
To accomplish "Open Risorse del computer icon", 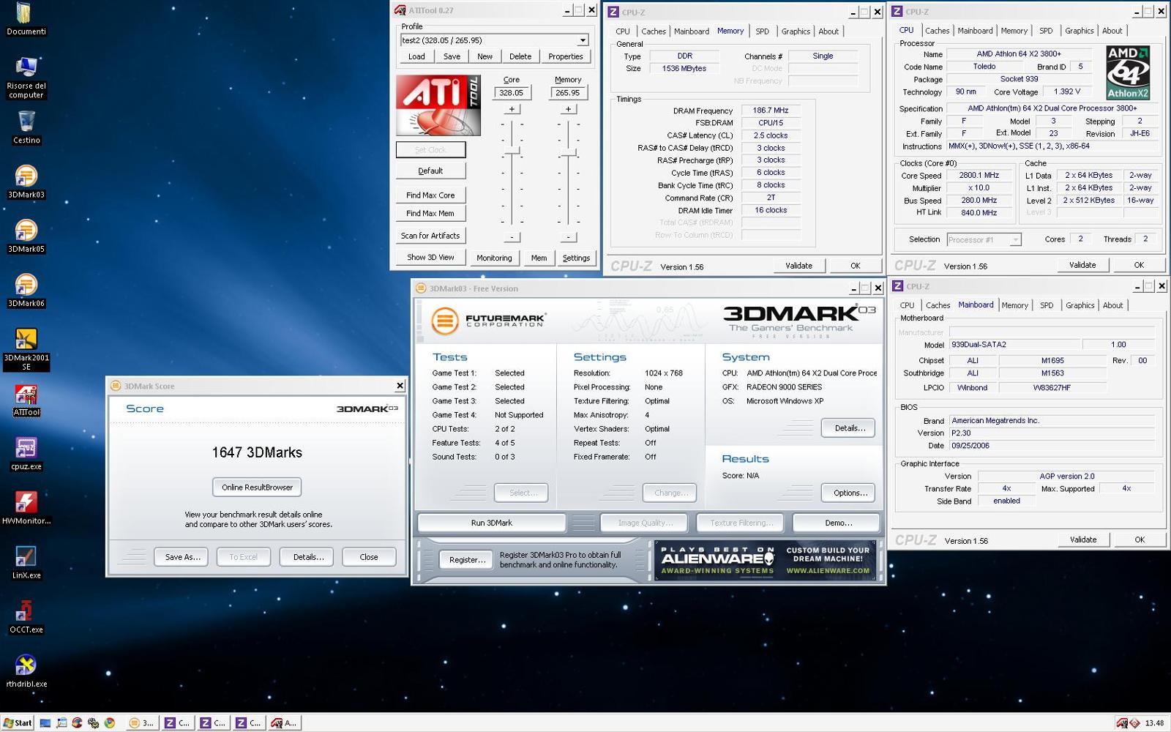I will [26, 78].
